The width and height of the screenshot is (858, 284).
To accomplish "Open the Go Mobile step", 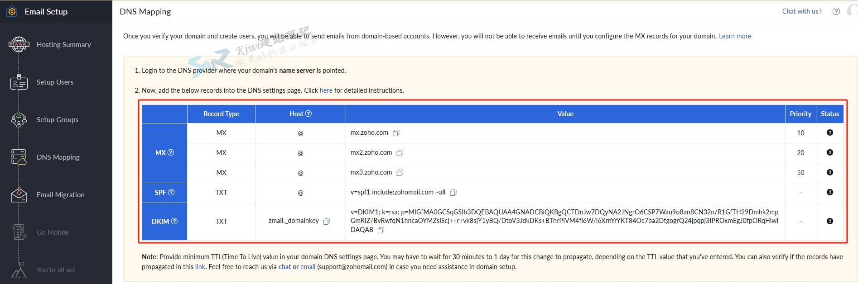I will 53,232.
